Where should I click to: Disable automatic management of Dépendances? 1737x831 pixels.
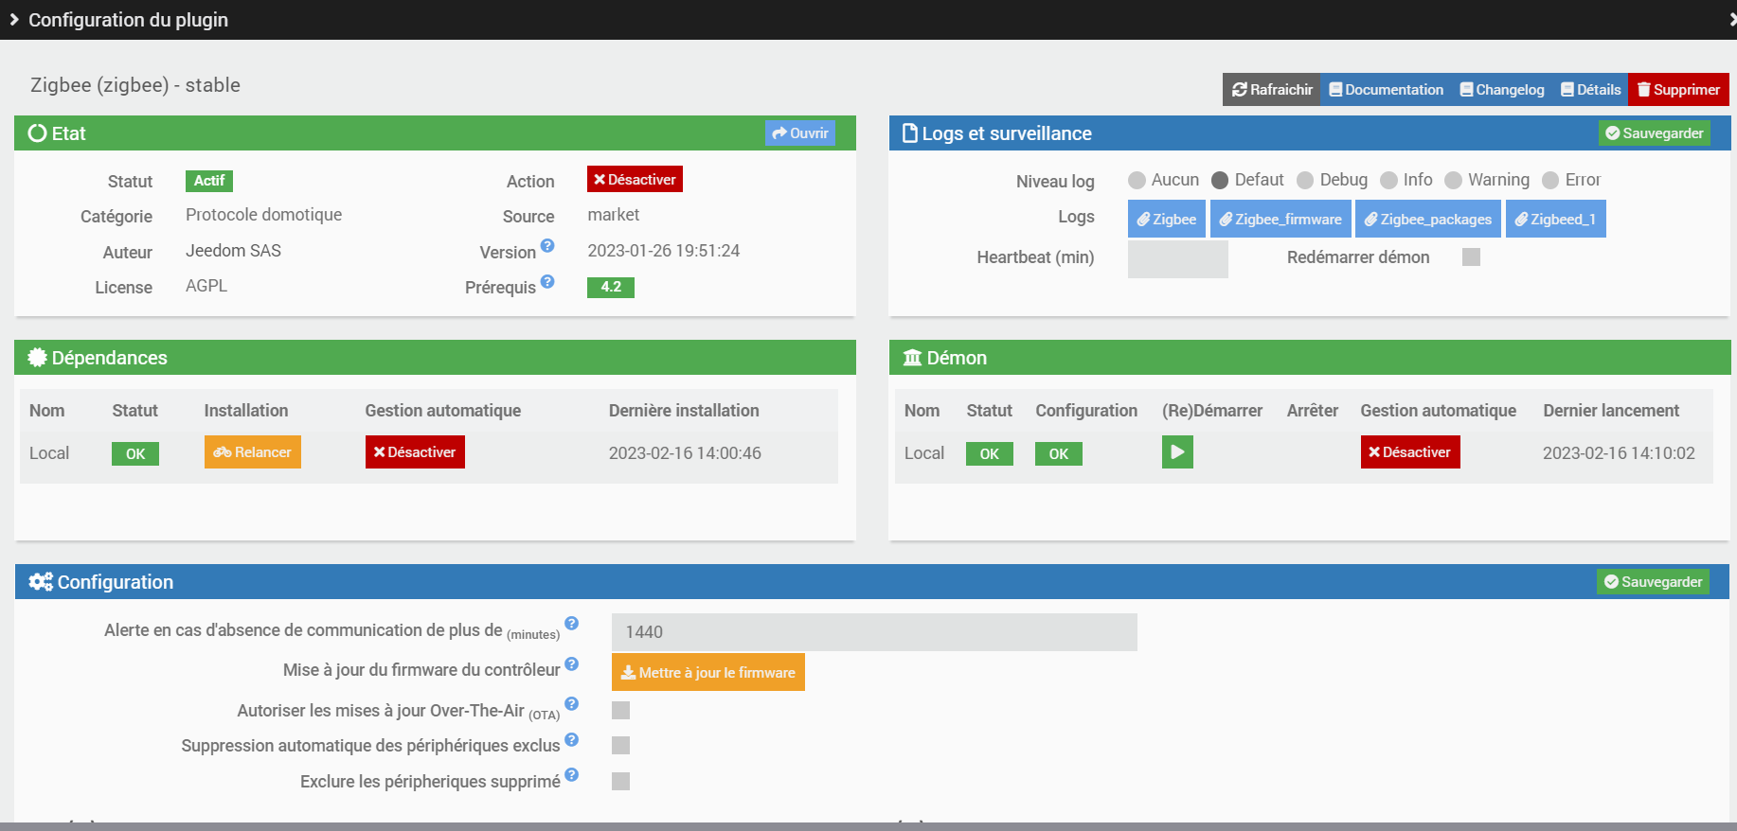[x=415, y=452]
